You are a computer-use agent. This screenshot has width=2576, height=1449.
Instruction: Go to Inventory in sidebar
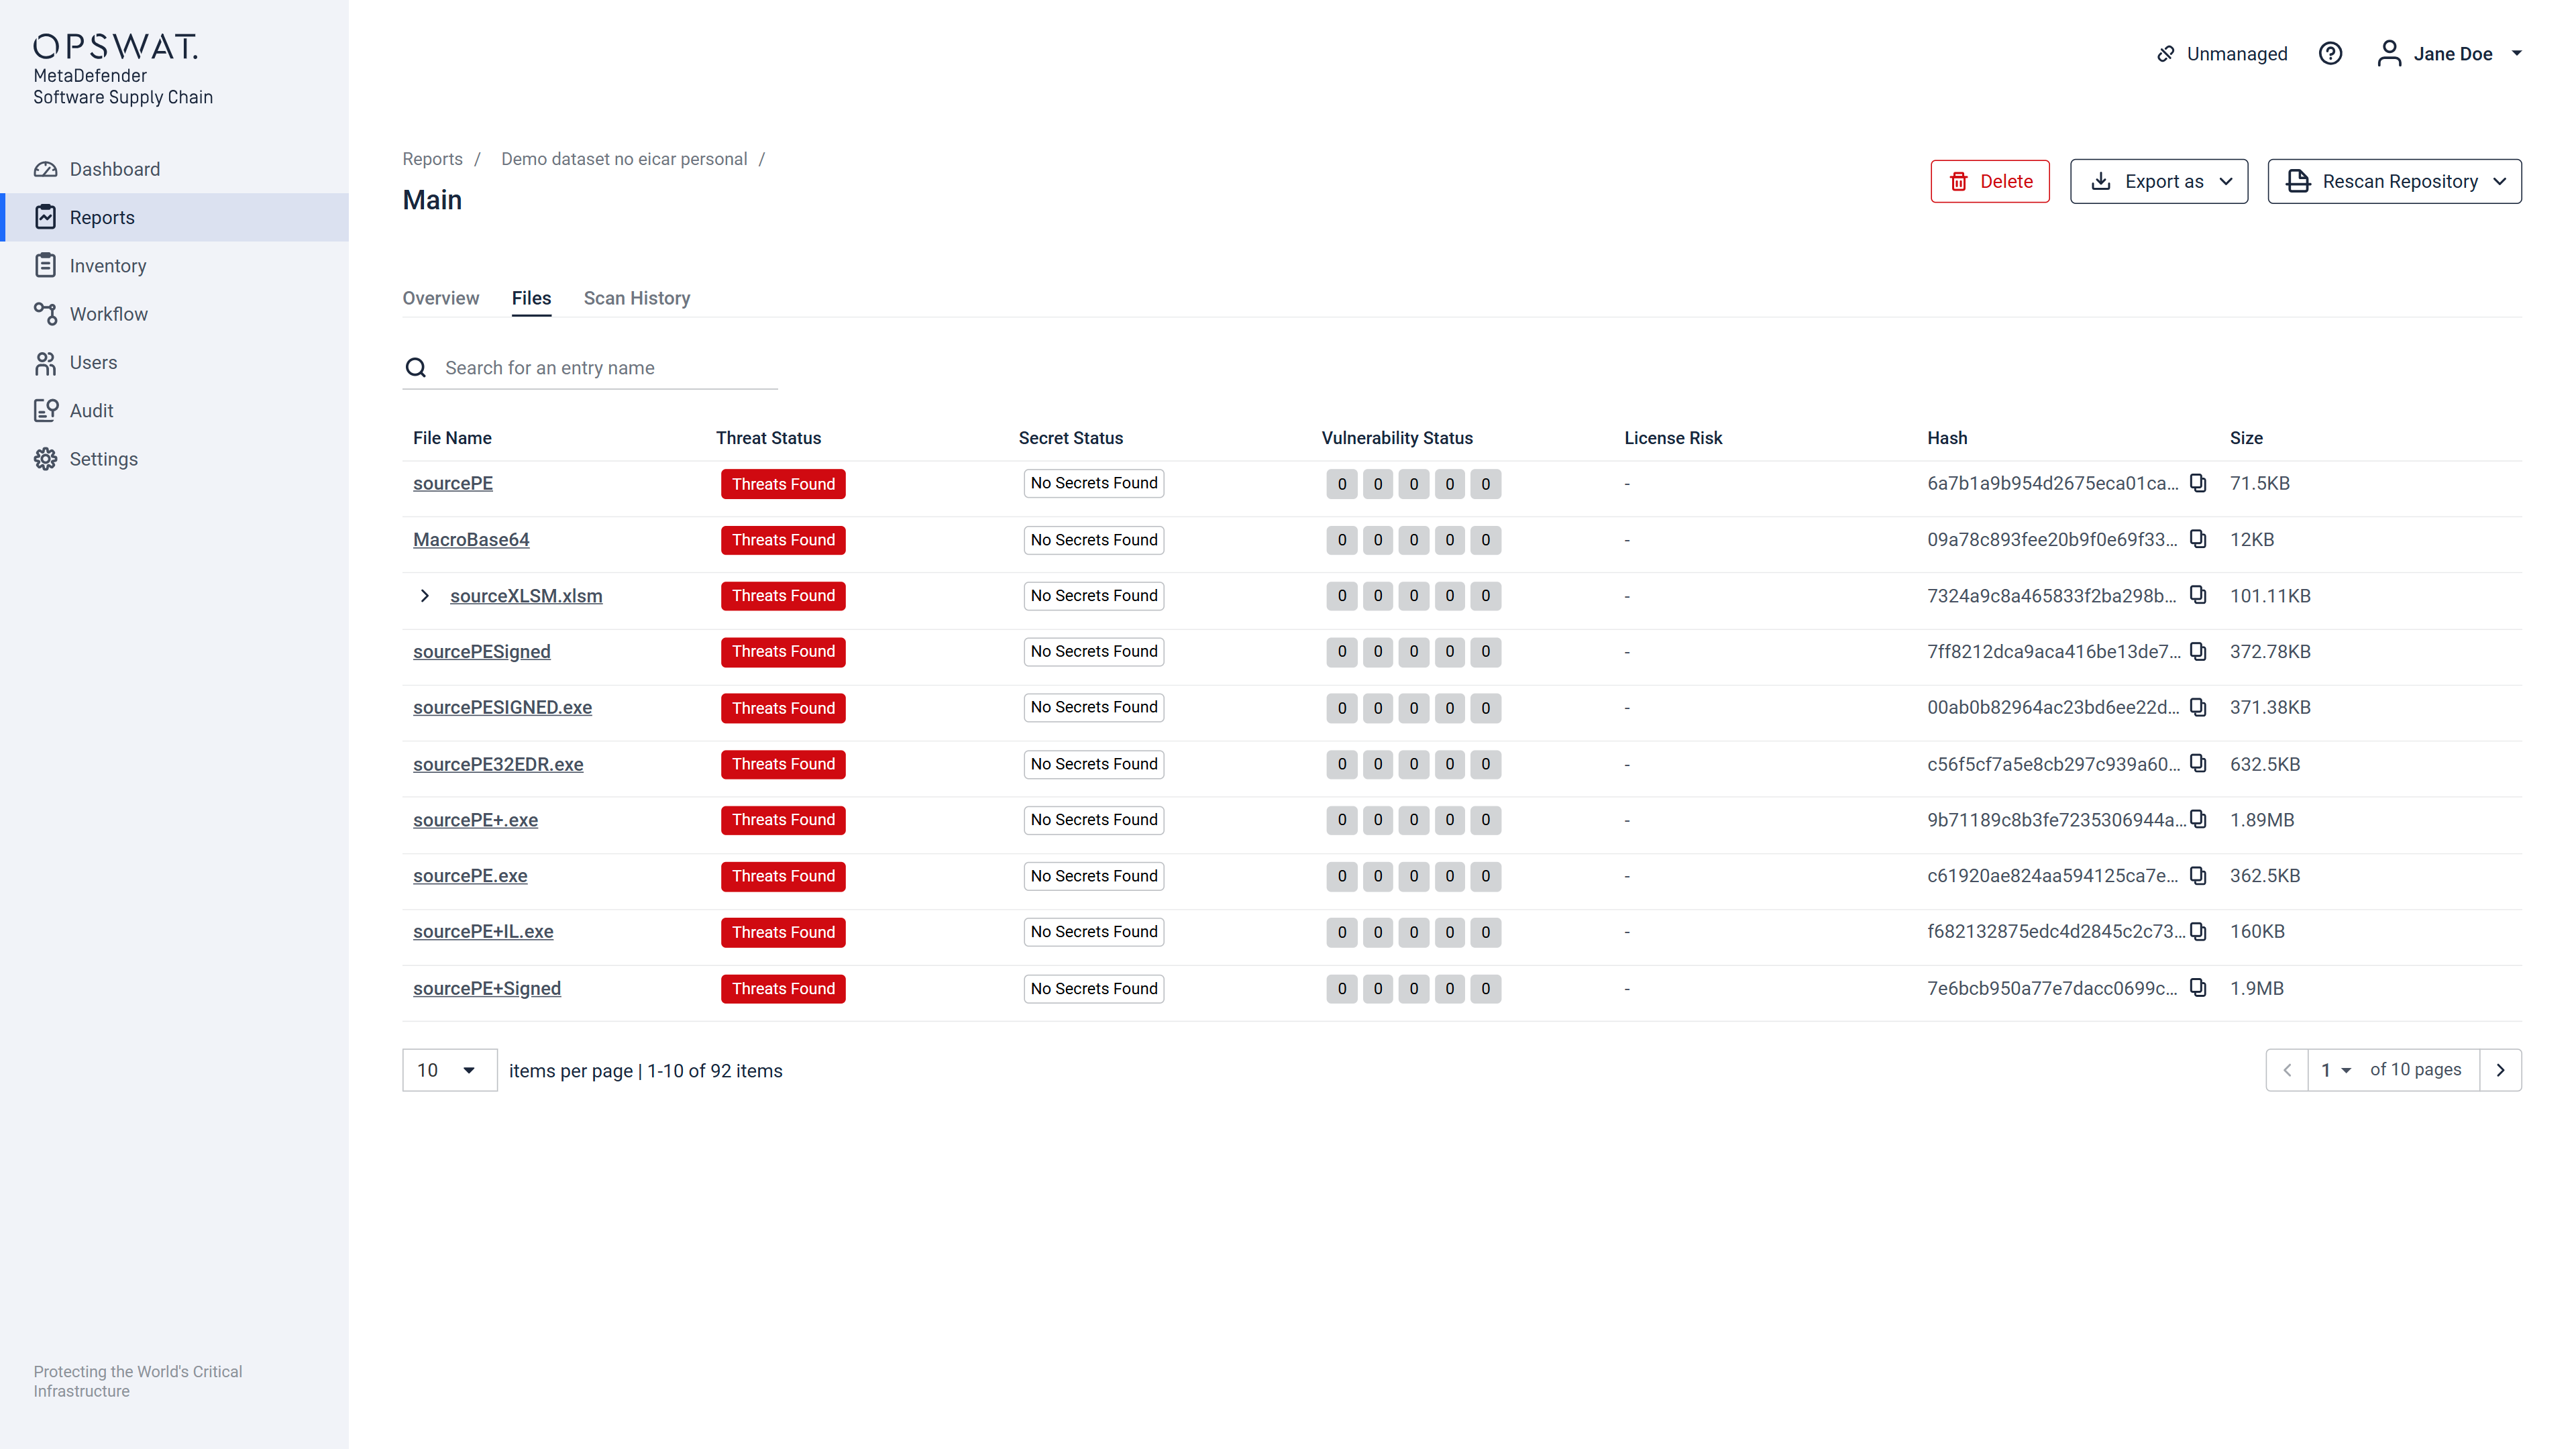point(107,266)
